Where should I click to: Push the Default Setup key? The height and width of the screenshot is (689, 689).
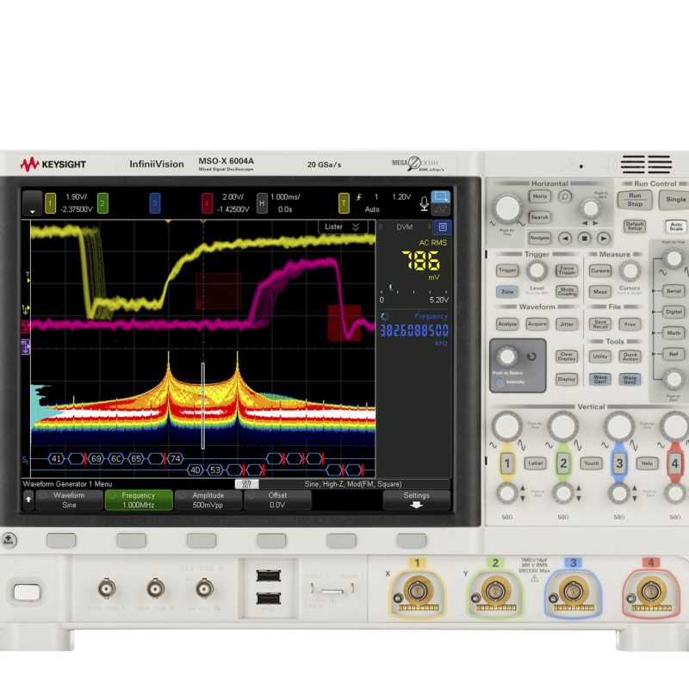coord(635,227)
